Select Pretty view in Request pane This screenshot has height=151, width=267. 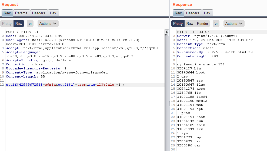tap(7, 24)
